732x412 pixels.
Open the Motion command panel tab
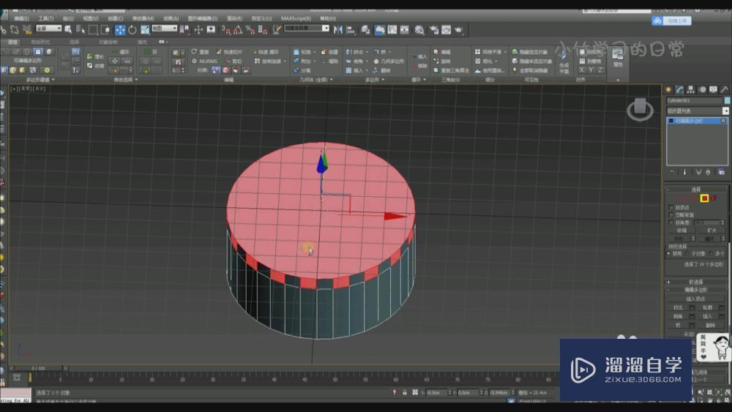click(x=702, y=89)
